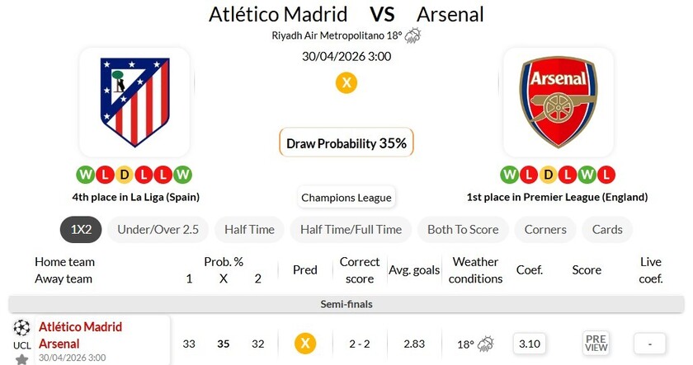Show the Cards tab
Viewport: 693px width, 365px height.
tap(607, 230)
